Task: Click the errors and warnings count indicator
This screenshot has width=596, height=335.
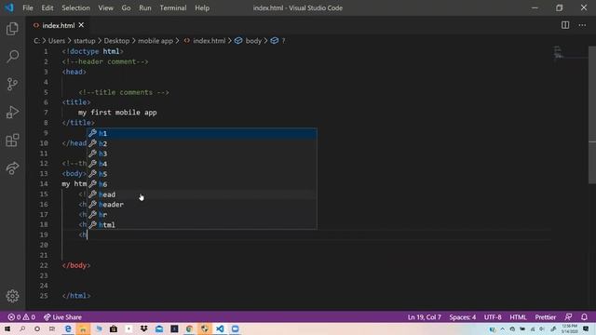Action: pyautogui.click(x=21, y=317)
